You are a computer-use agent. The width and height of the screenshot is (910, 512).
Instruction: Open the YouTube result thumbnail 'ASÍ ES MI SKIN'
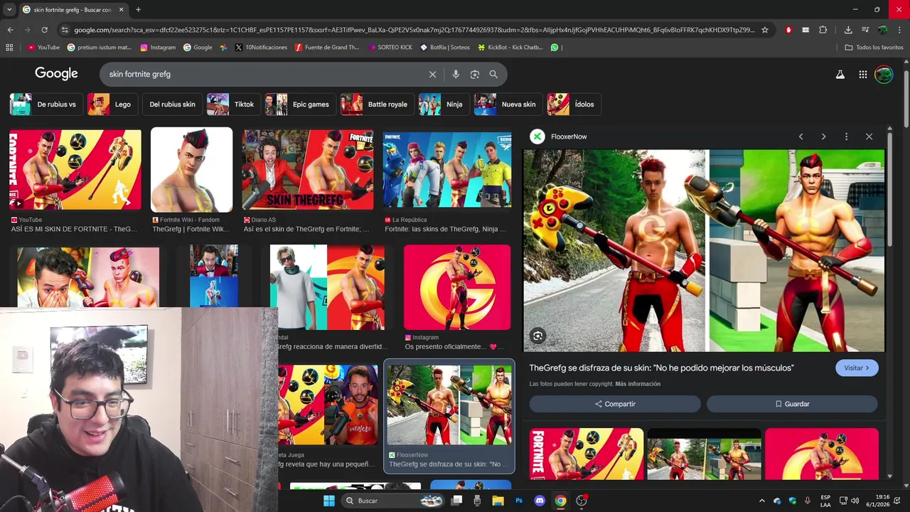(x=75, y=170)
